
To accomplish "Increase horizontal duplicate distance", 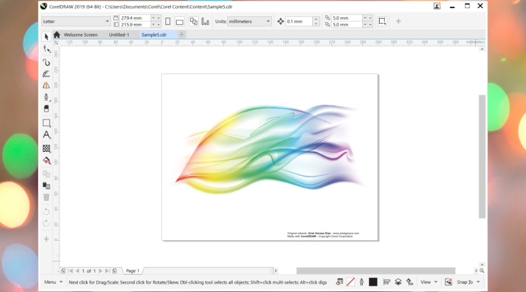I will point(371,18).
